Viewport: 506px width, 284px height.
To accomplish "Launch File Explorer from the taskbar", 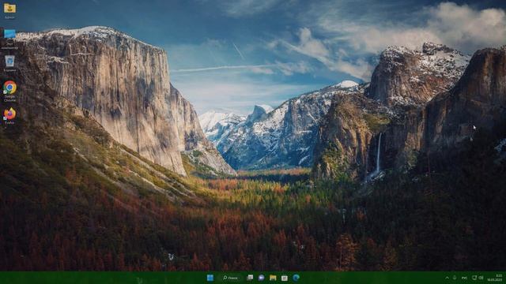I will click(x=273, y=278).
